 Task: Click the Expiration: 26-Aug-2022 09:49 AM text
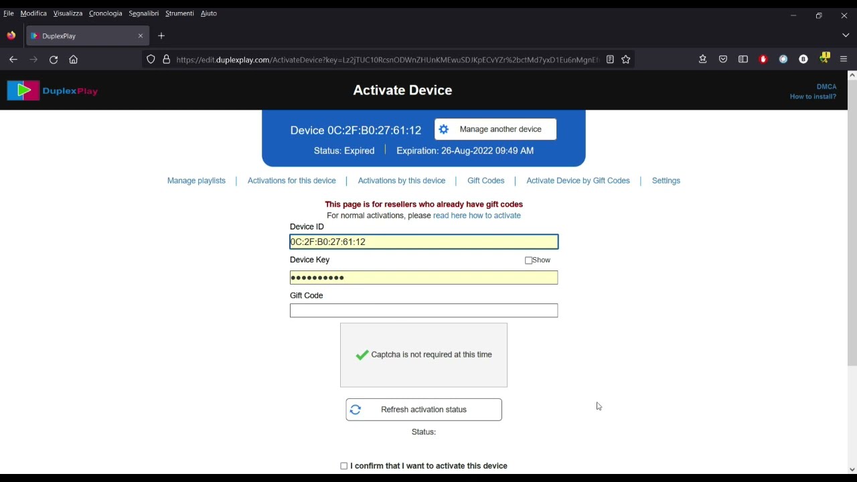point(465,151)
